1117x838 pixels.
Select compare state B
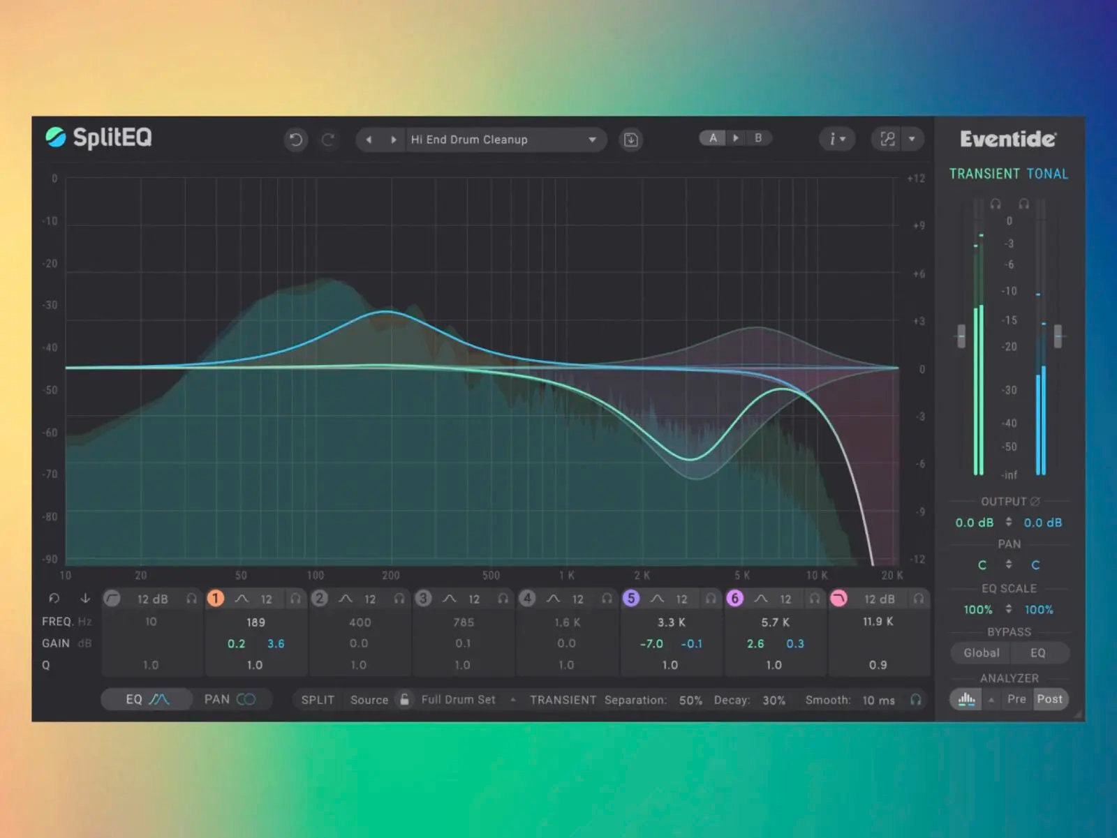tap(758, 138)
